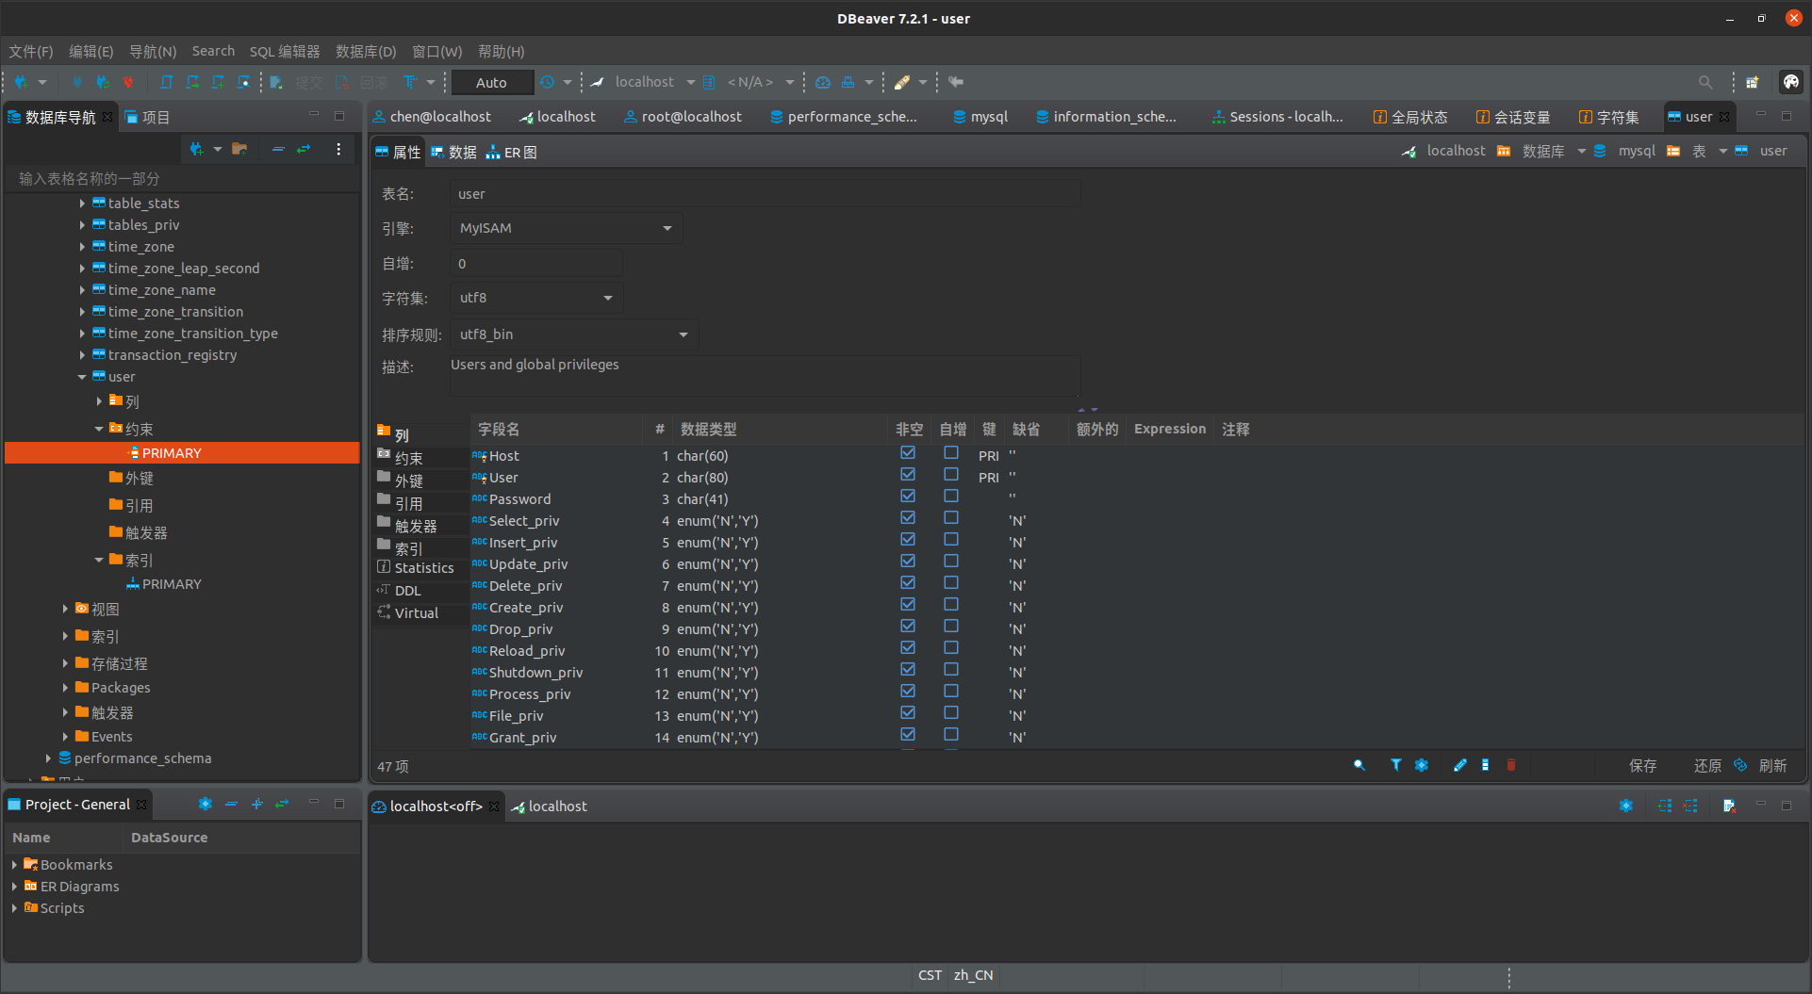The height and width of the screenshot is (994, 1812).
Task: Open the collation utf8_bin dropdown
Action: 573,334
